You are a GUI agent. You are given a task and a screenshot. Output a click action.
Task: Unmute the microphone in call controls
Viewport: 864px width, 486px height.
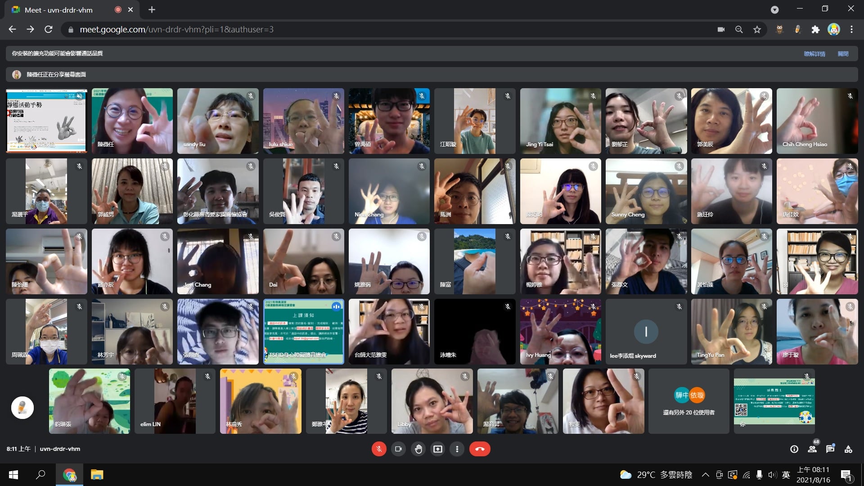379,449
